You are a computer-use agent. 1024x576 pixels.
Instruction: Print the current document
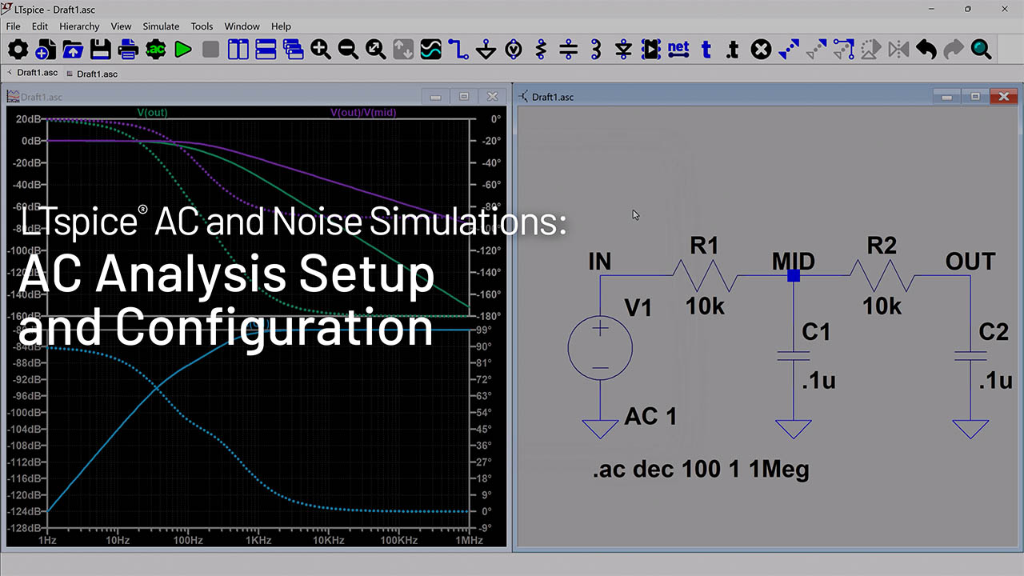128,50
